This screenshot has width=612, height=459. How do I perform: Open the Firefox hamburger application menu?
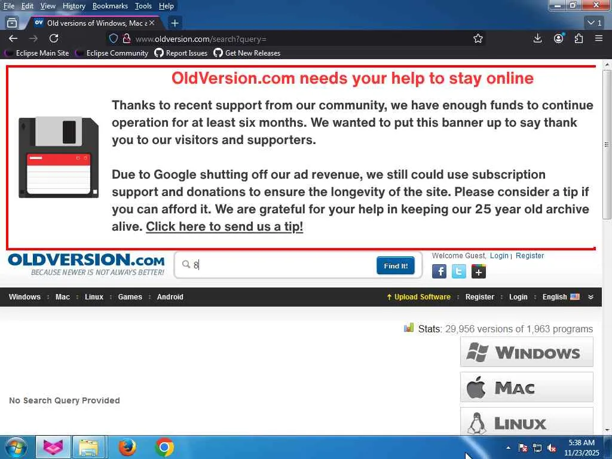[599, 38]
